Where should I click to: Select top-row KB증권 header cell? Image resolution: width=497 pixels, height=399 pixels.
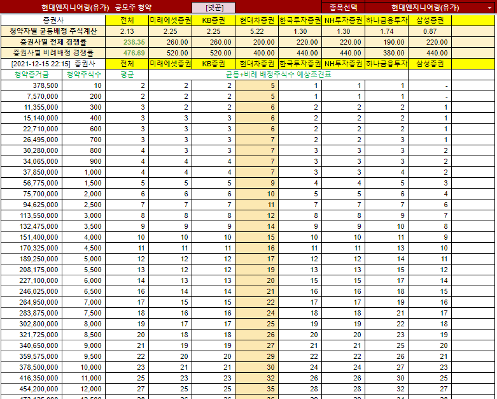(214, 20)
